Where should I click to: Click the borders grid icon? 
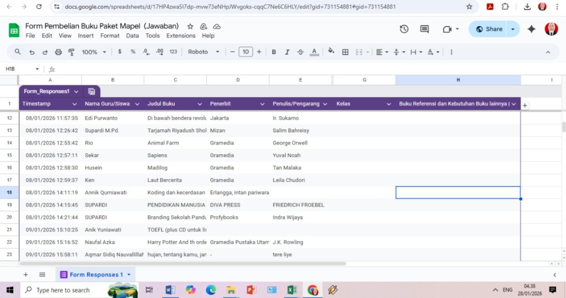pyautogui.click(x=345, y=52)
